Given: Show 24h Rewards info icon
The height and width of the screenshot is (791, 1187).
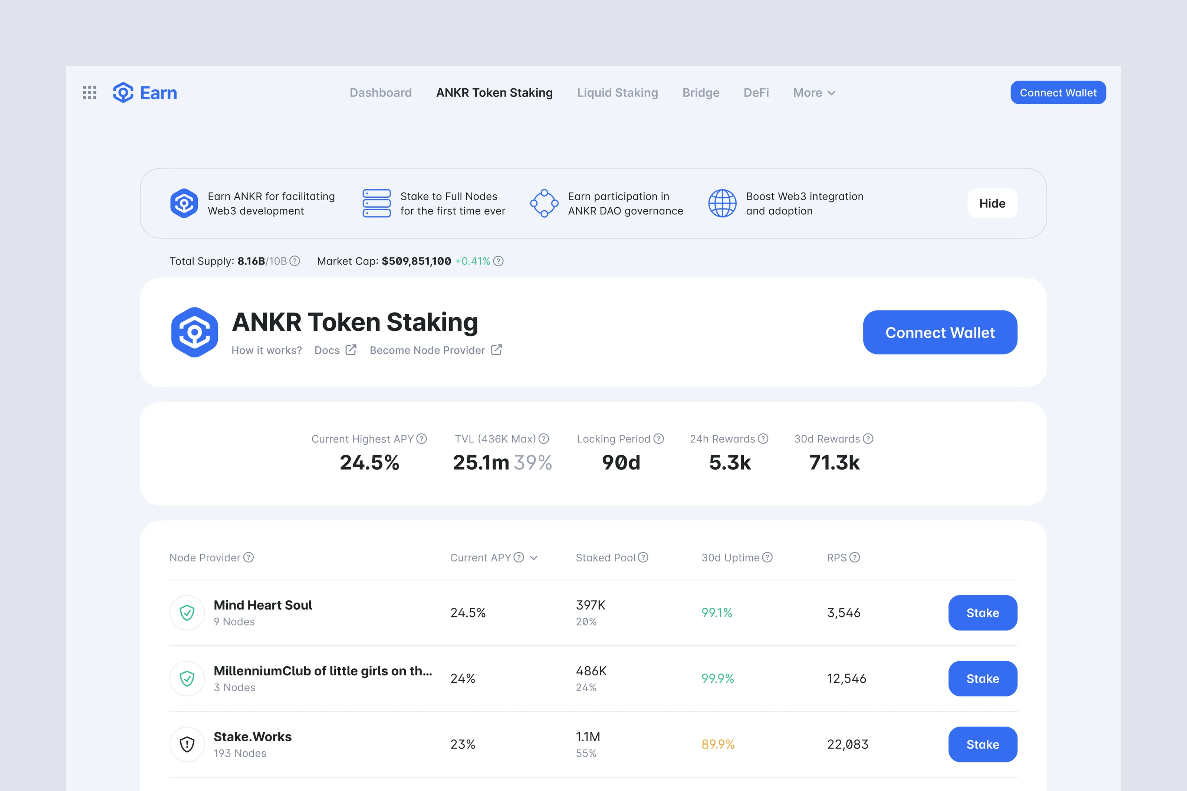Looking at the screenshot, I should pyautogui.click(x=763, y=438).
